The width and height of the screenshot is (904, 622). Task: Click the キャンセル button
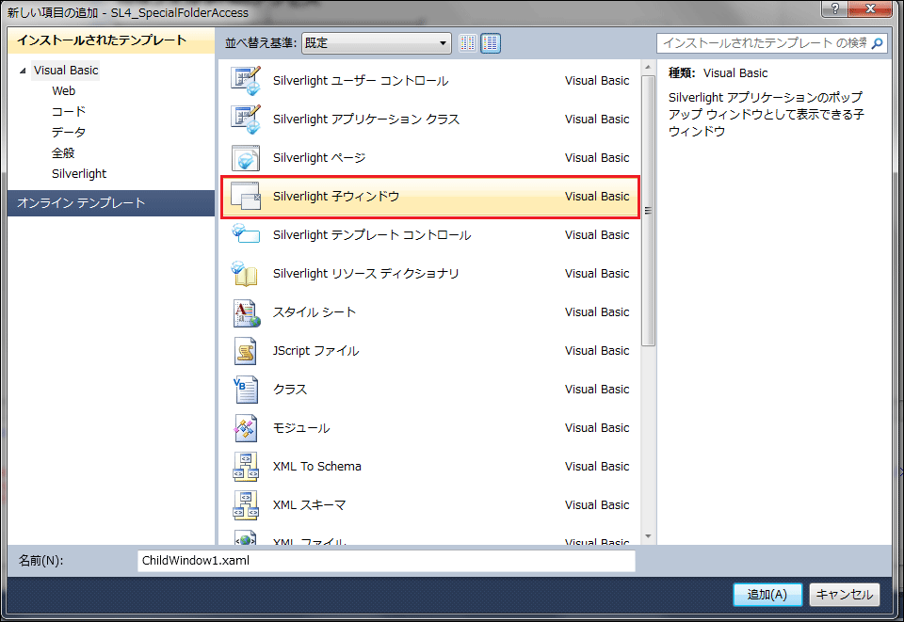[845, 595]
